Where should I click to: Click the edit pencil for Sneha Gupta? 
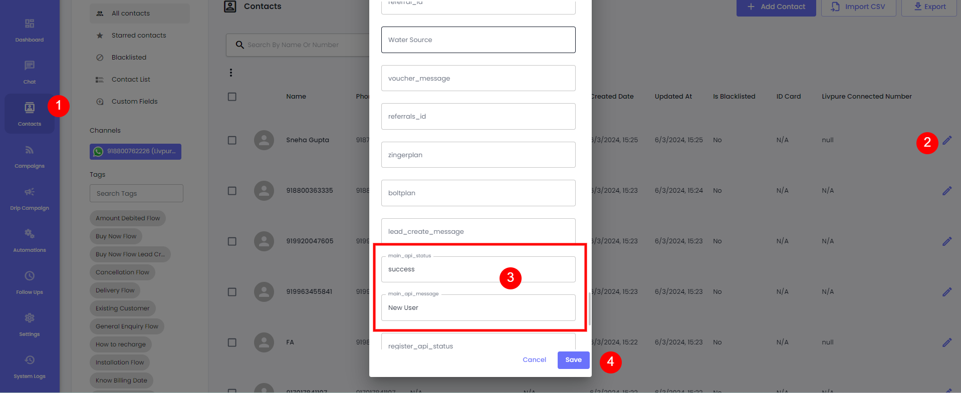pos(946,140)
